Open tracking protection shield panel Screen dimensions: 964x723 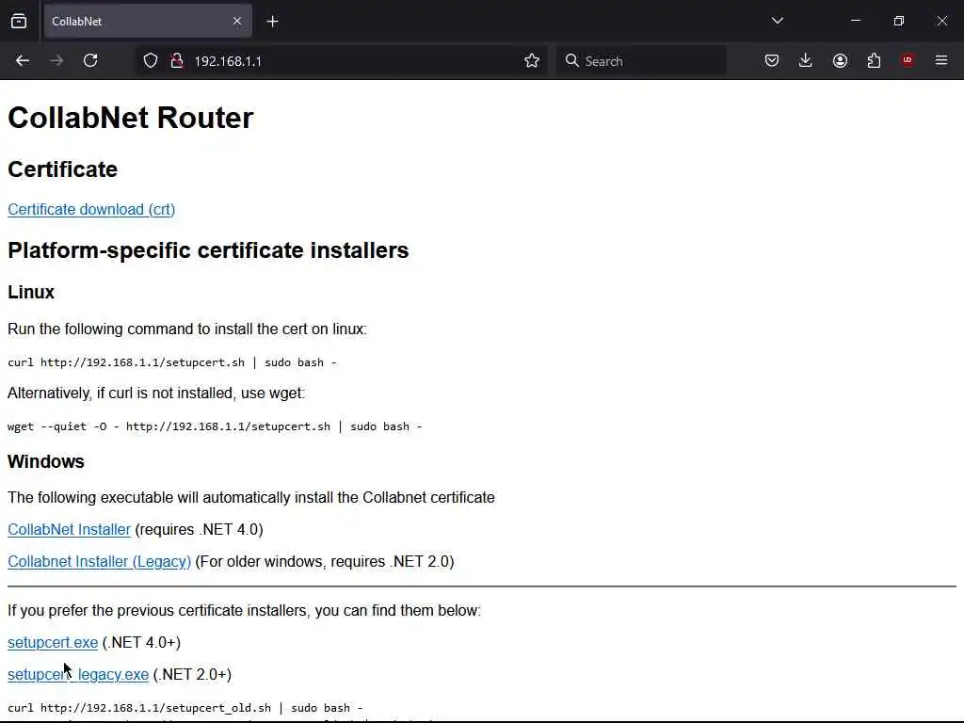click(x=151, y=61)
